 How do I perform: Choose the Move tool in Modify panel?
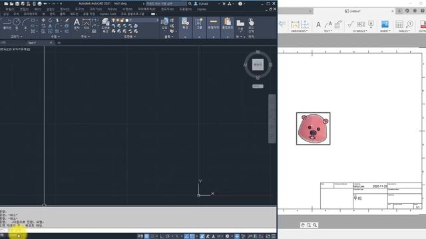[43, 21]
